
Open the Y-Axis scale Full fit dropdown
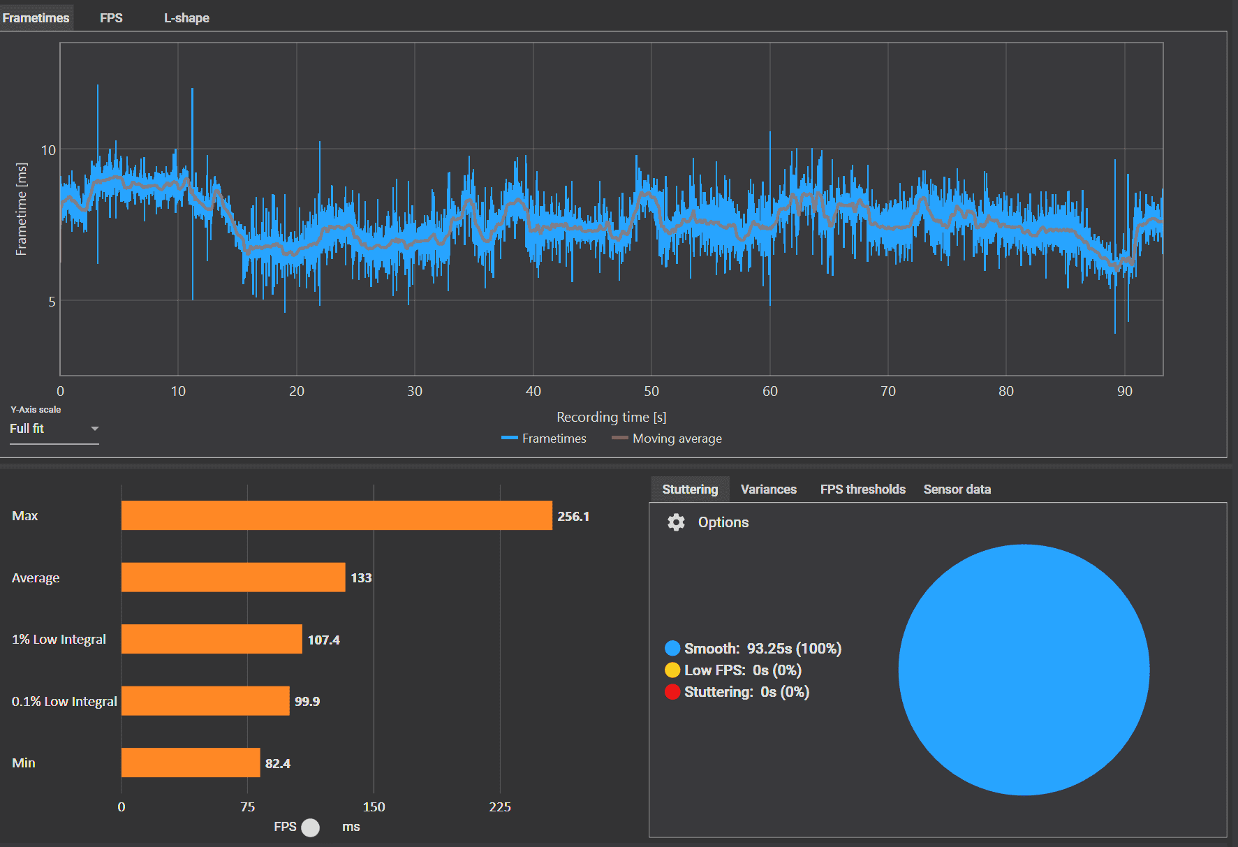(54, 429)
